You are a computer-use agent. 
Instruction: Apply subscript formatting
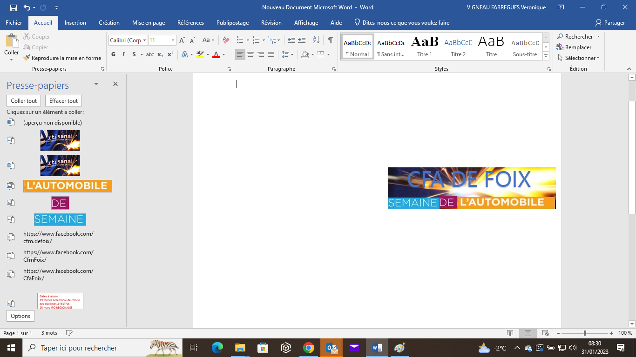(x=160, y=54)
